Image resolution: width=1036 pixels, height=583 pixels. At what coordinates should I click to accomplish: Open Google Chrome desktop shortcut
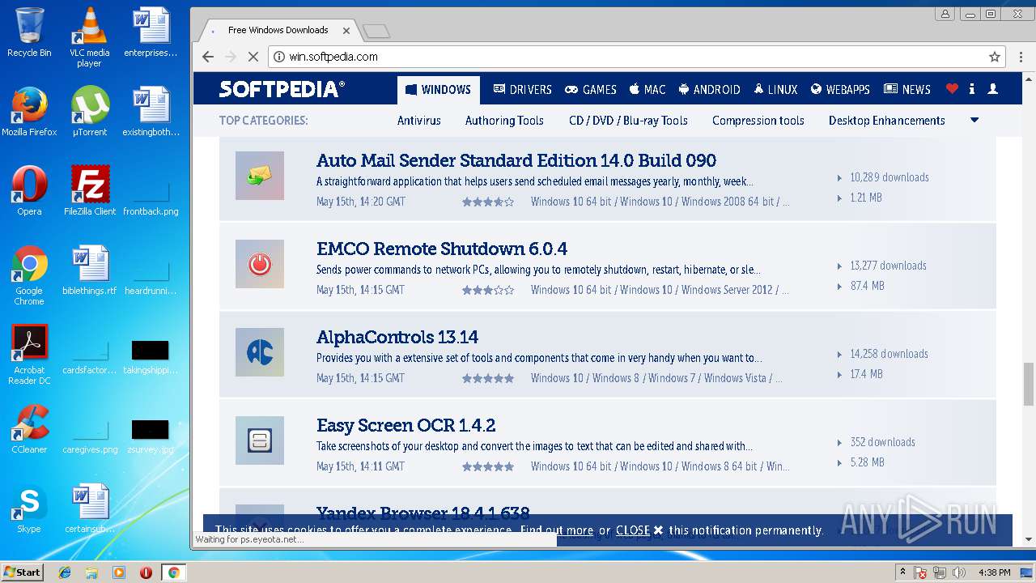point(29,275)
